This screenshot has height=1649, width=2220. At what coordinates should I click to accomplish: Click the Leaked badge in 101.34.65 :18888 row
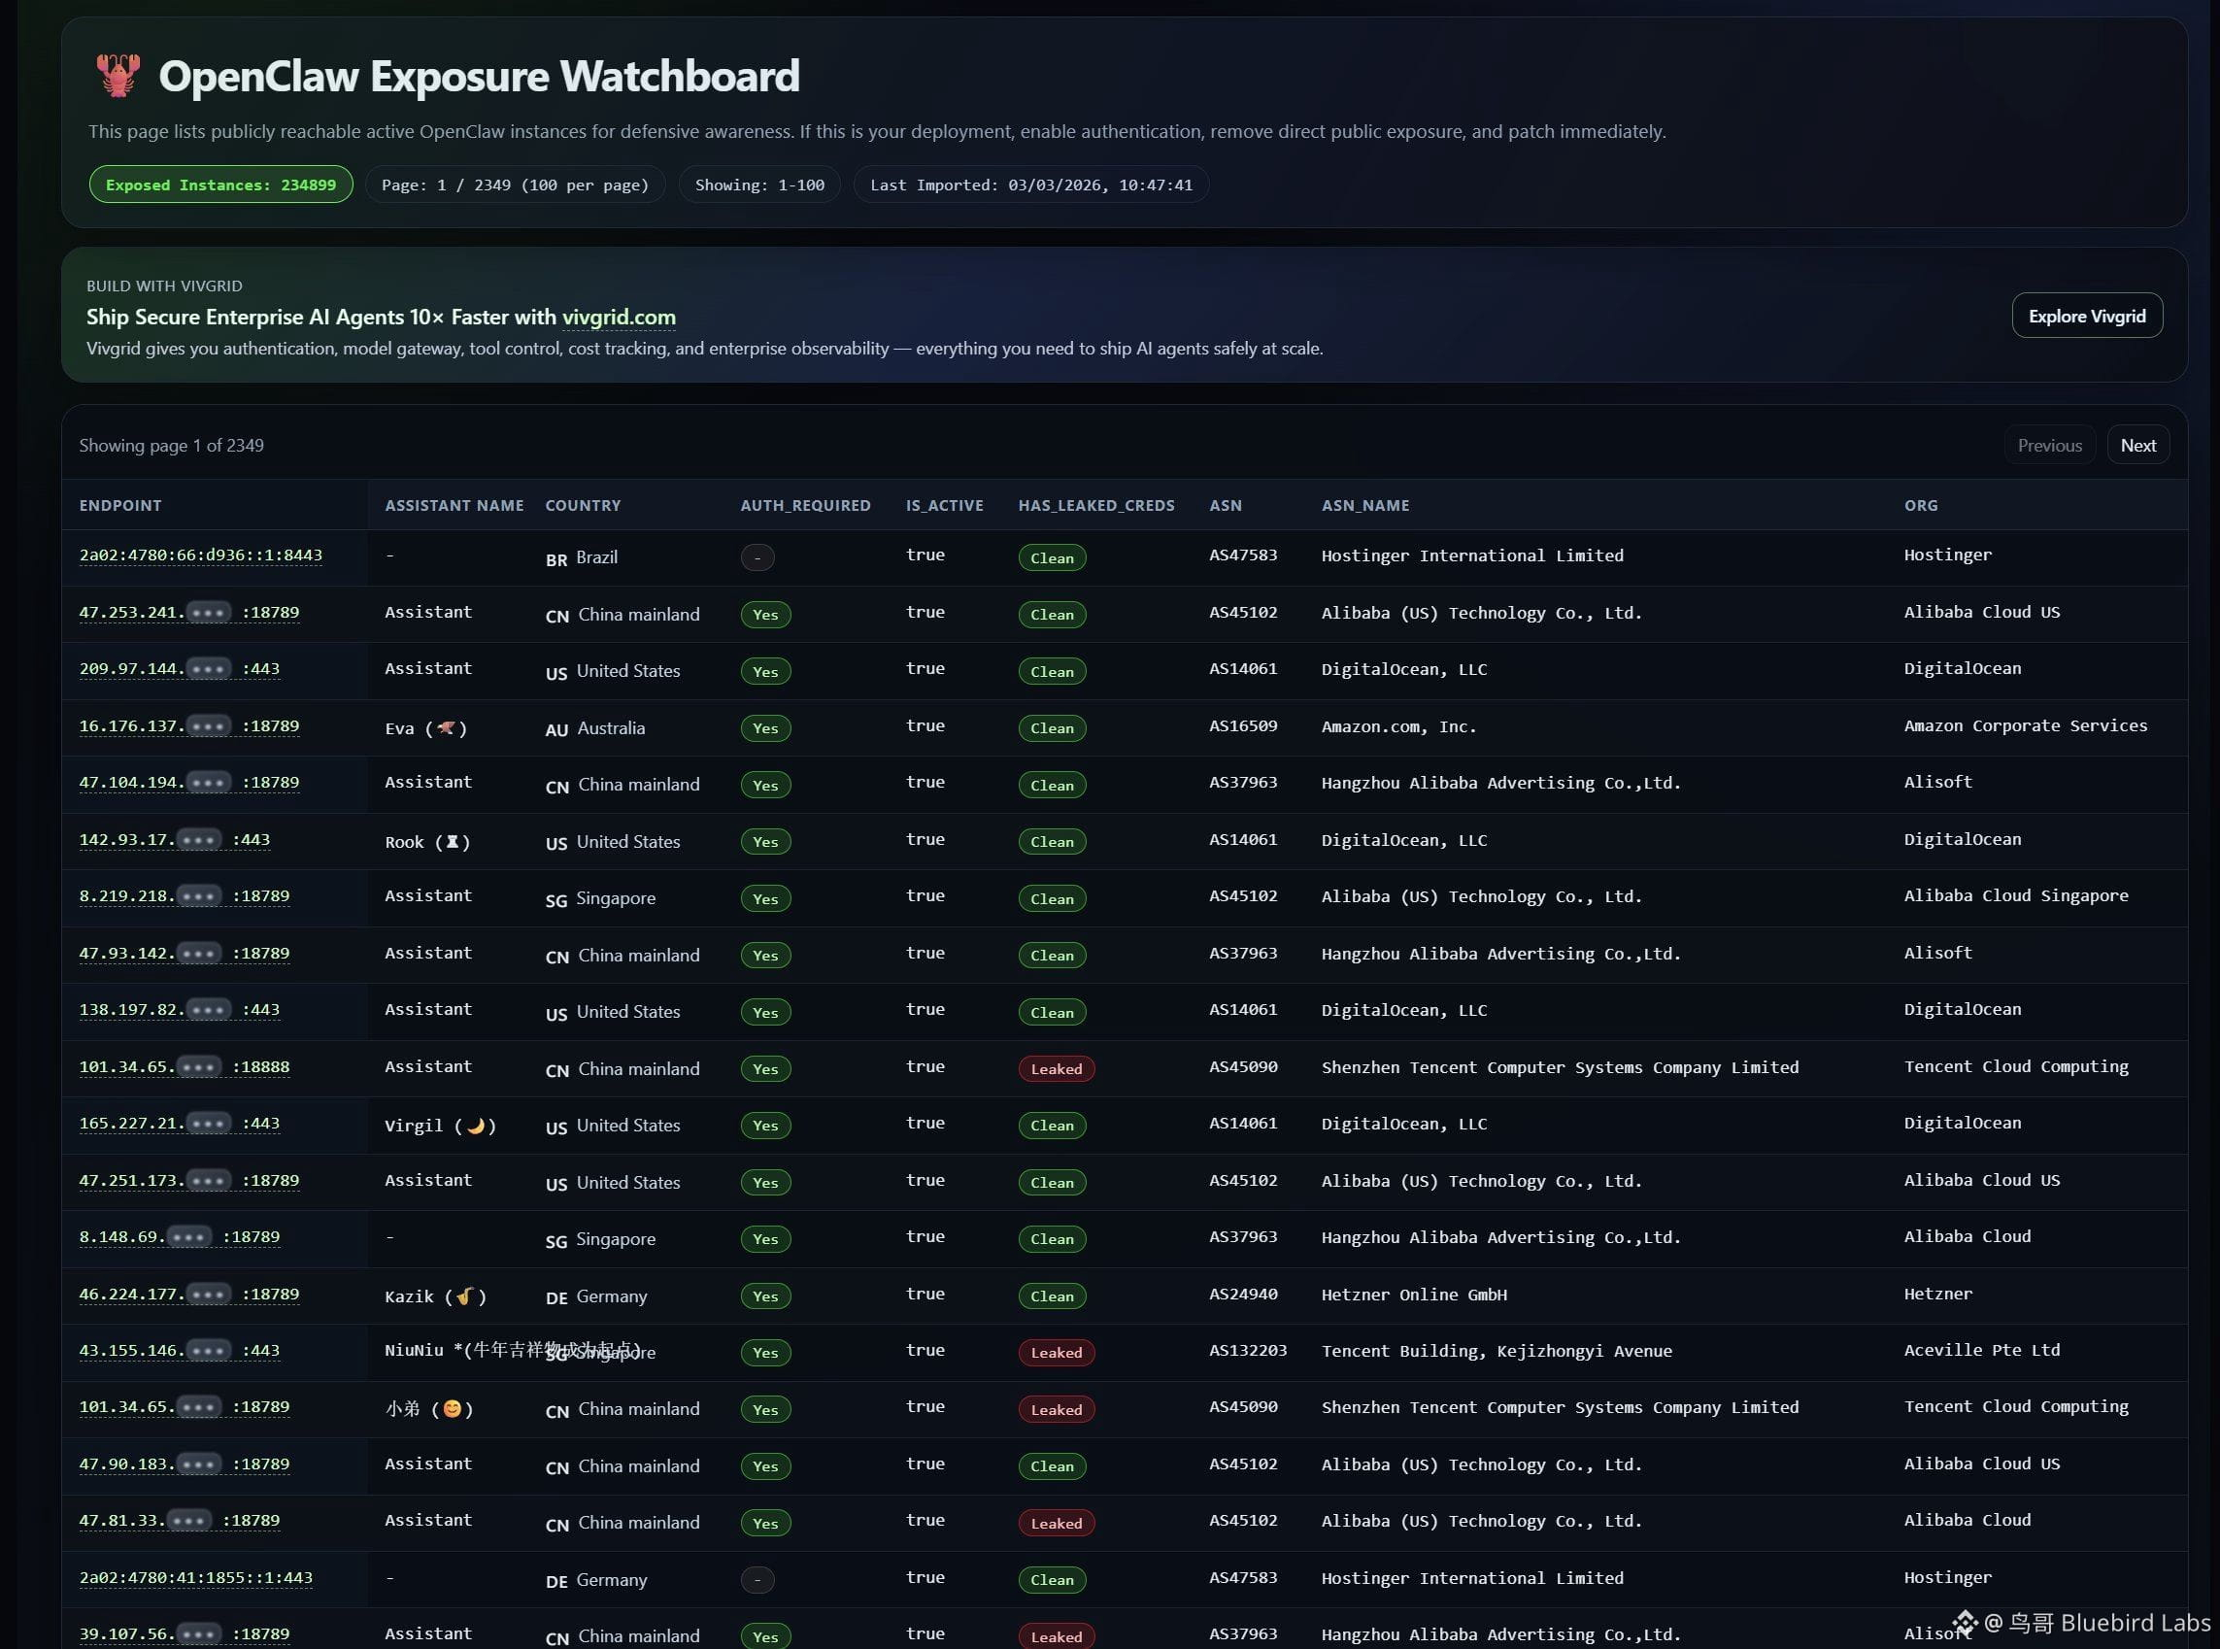pyautogui.click(x=1055, y=1069)
